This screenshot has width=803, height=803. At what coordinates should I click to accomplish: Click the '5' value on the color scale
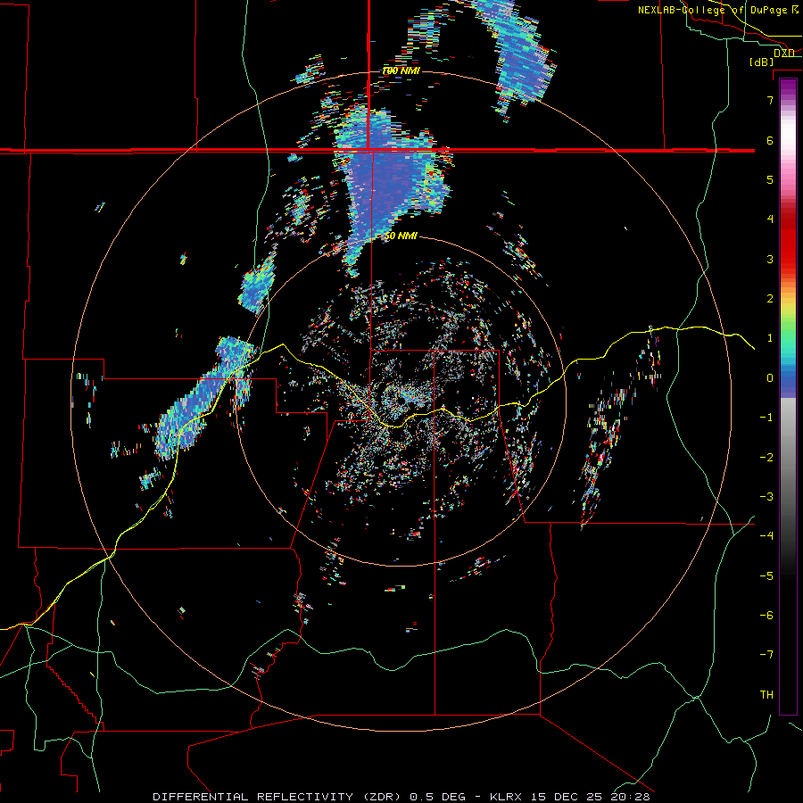point(770,179)
